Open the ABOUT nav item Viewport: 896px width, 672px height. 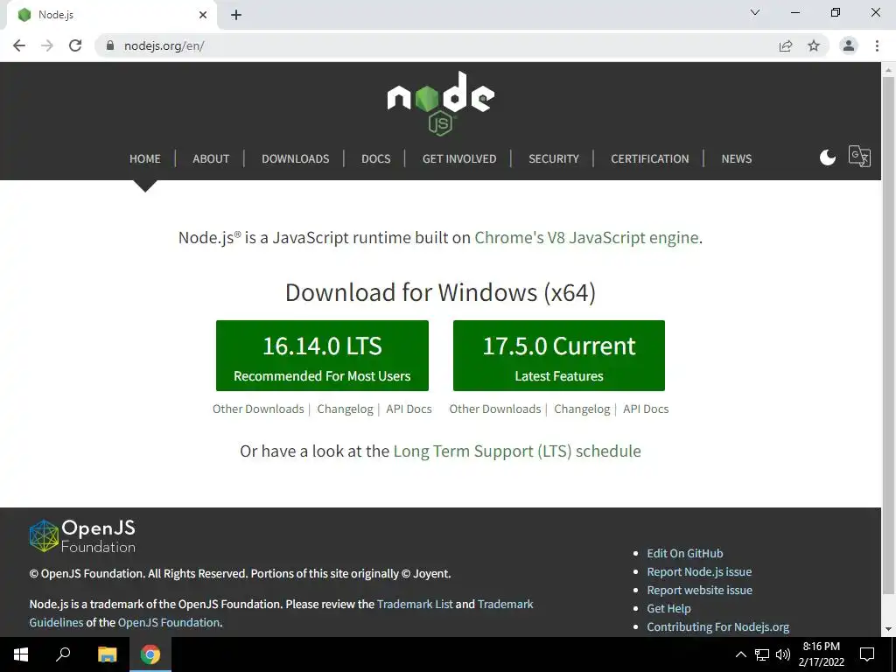point(211,159)
